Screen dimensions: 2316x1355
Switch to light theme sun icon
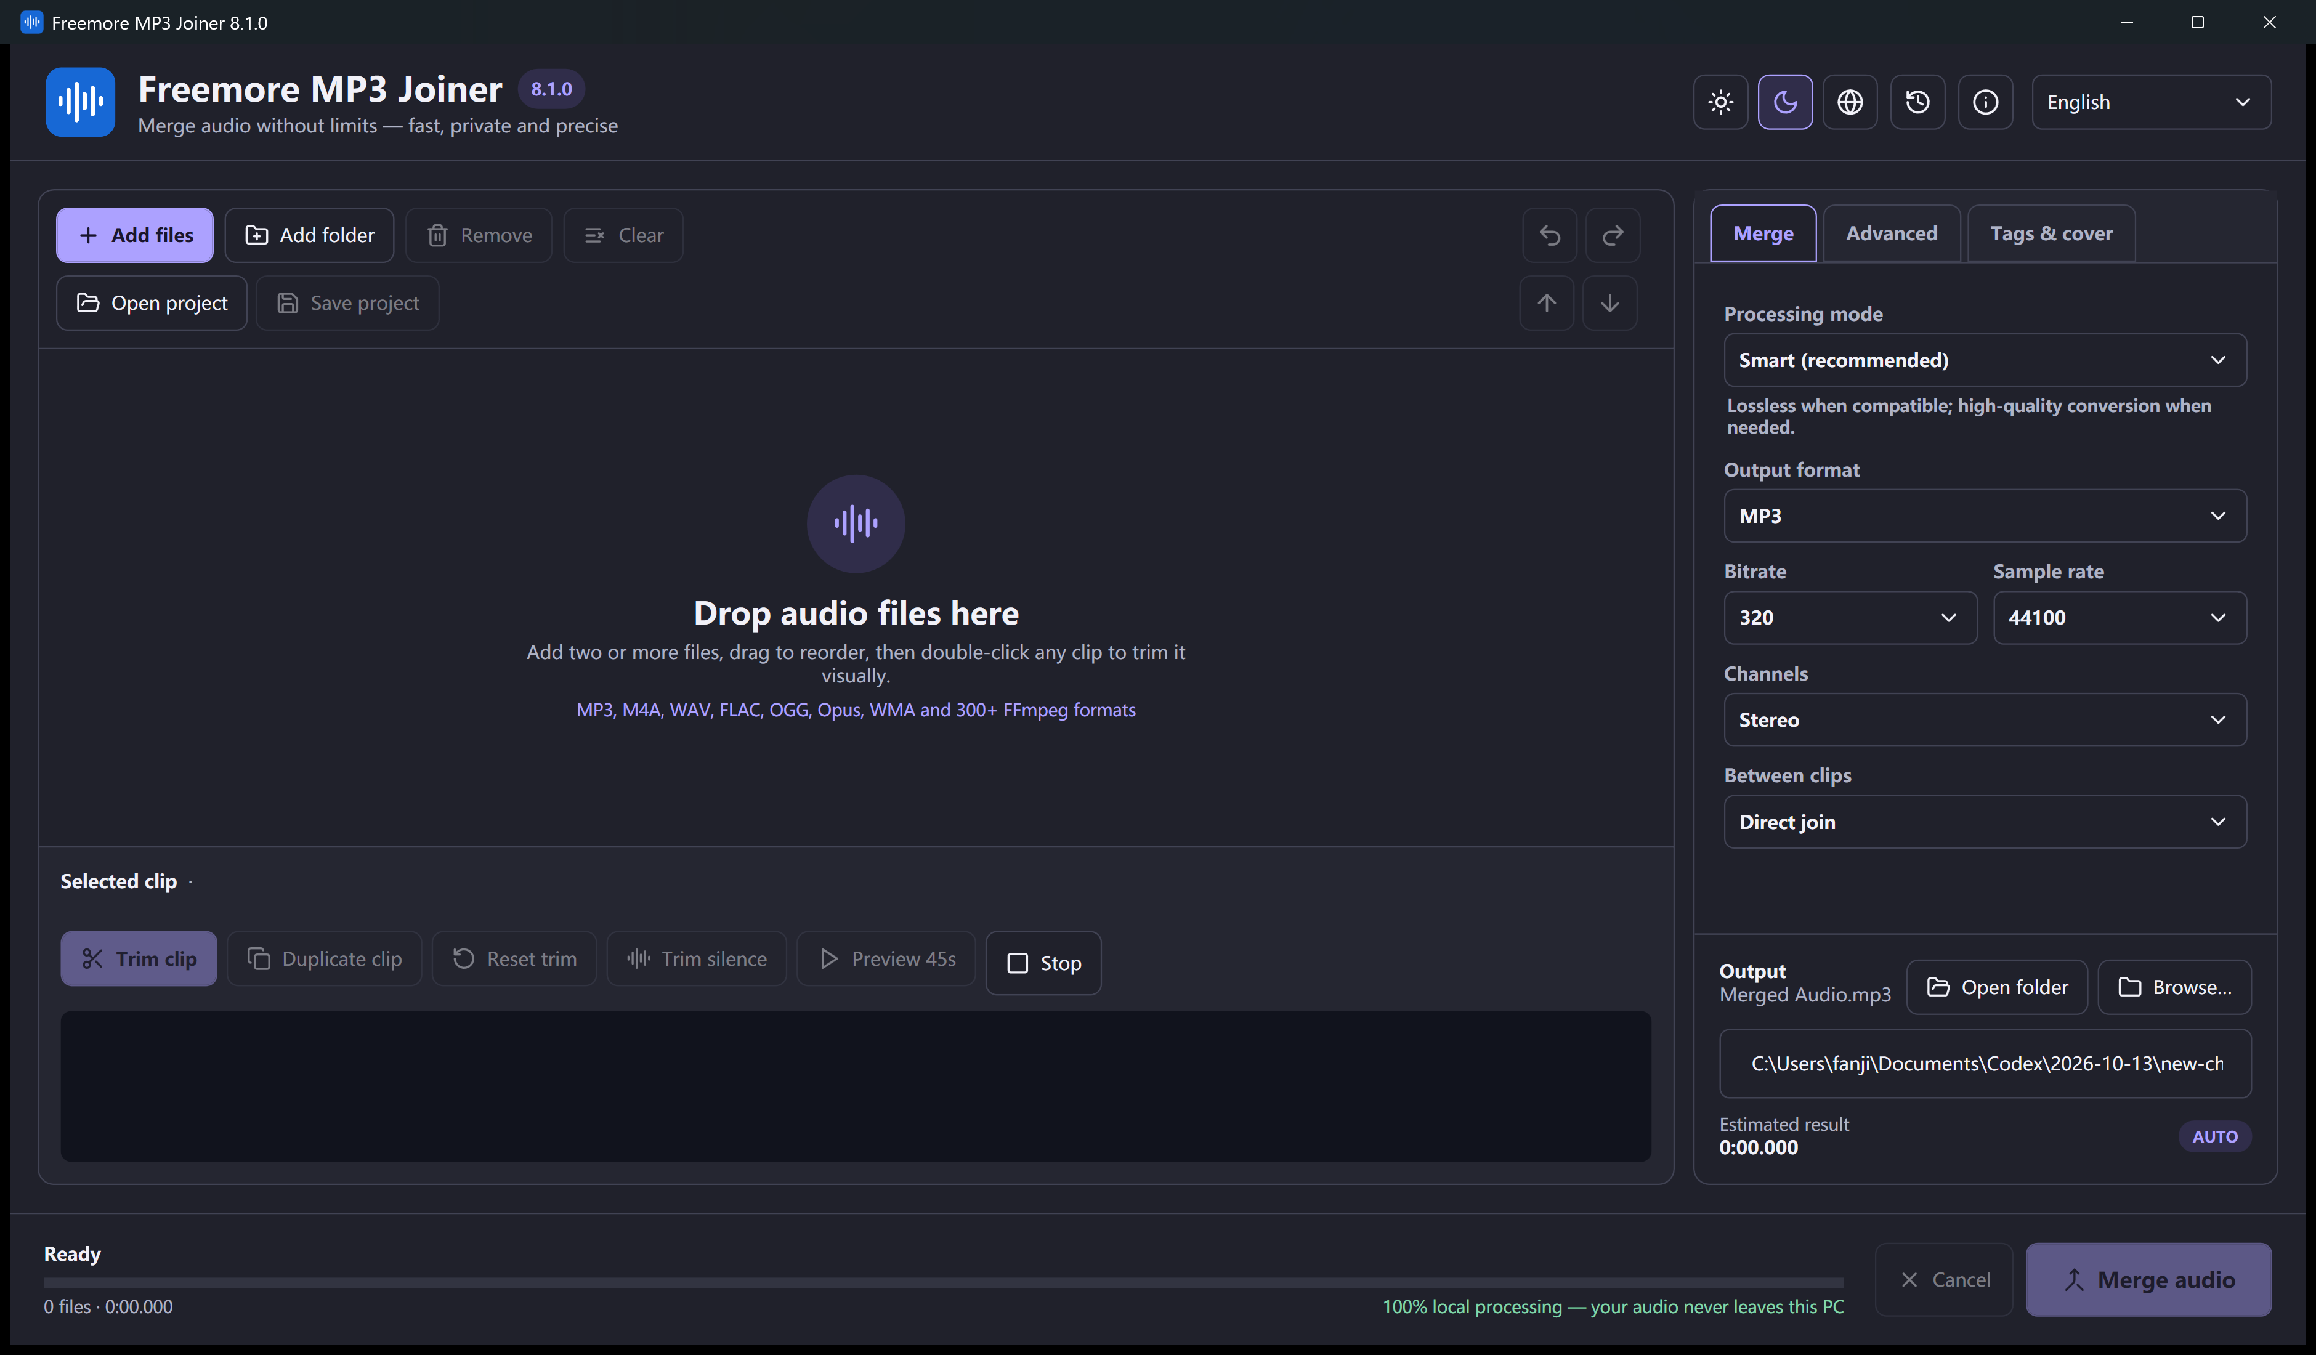(x=1720, y=102)
